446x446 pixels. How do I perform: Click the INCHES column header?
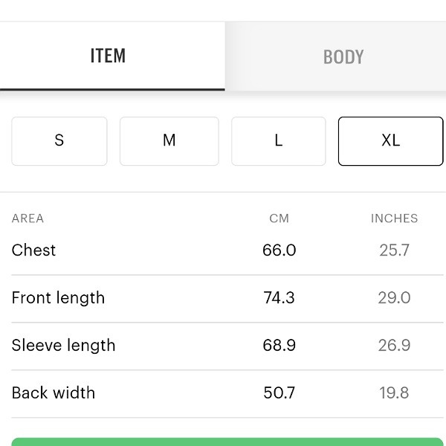(x=394, y=219)
